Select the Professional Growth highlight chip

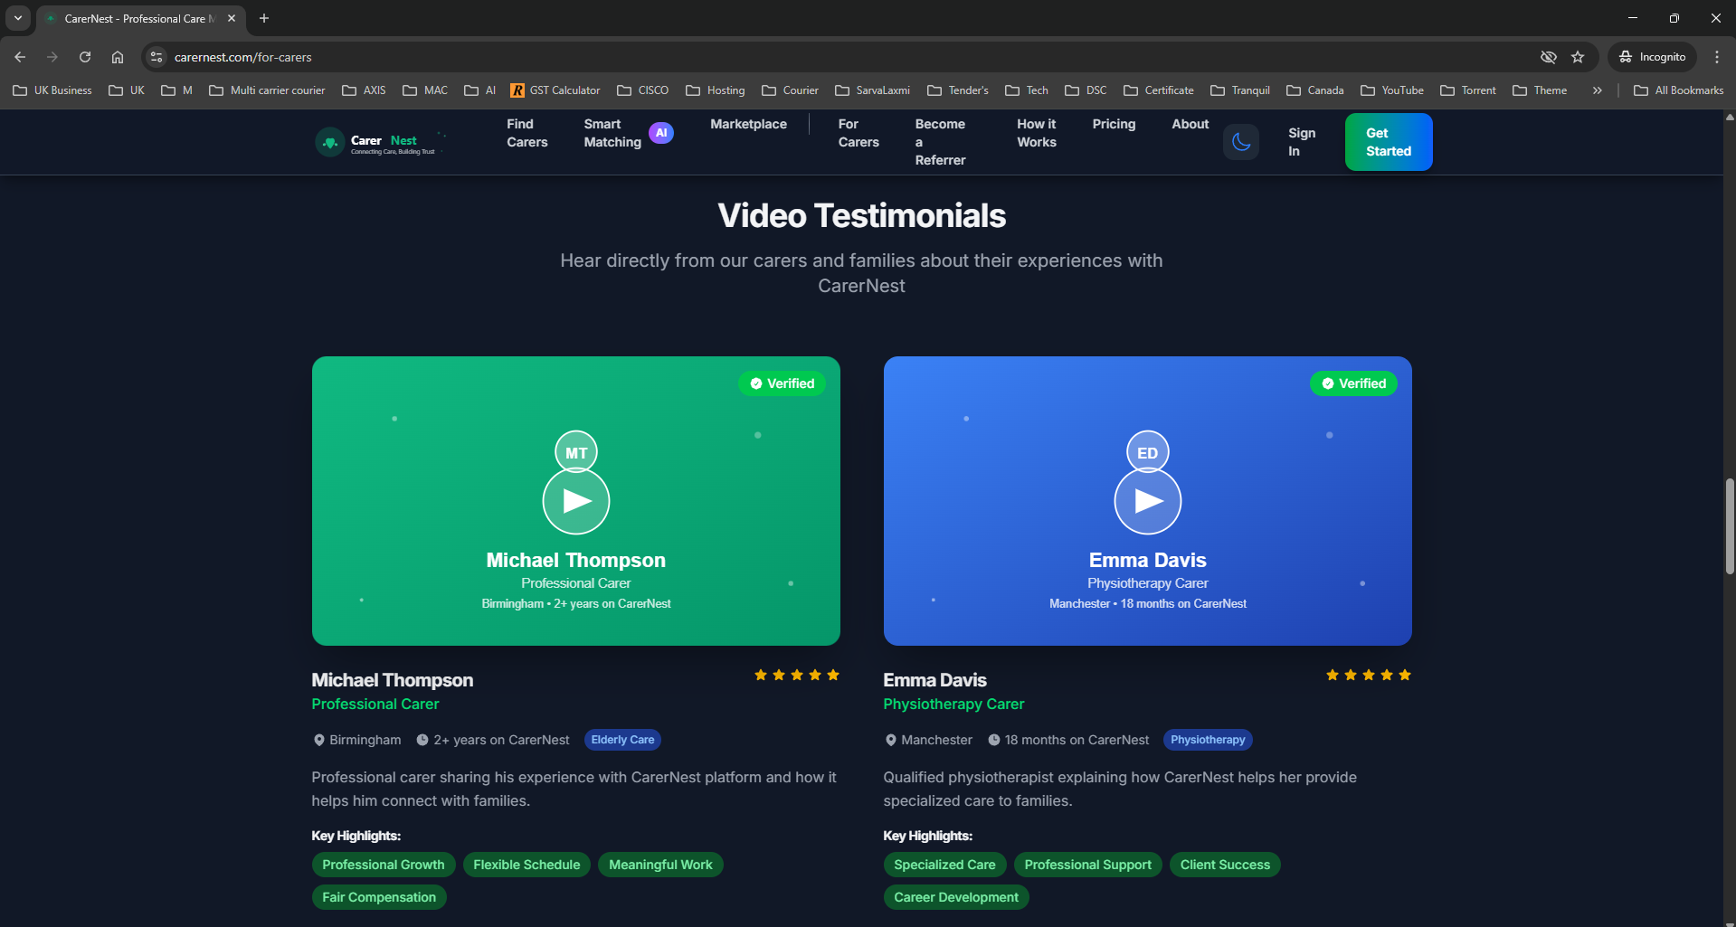pyautogui.click(x=384, y=865)
